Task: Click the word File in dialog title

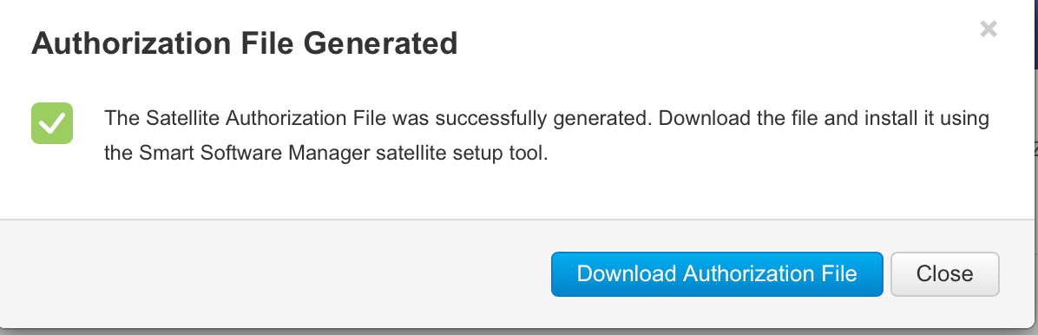Action: 275,43
